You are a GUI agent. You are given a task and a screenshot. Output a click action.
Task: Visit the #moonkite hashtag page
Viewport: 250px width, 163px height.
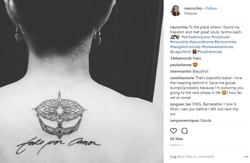179,42
